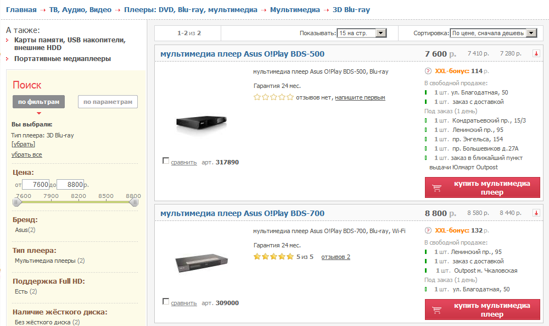Switch to the по параметрам search tab

point(108,102)
